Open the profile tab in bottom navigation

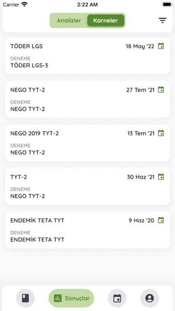pyautogui.click(x=150, y=298)
